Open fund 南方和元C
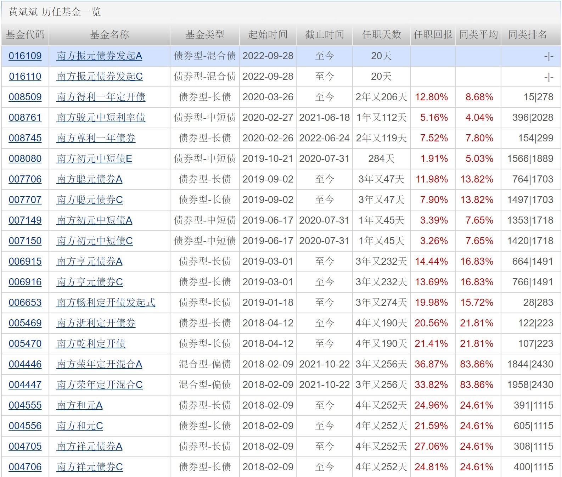Image resolution: width=562 pixels, height=477 pixels. [80, 426]
